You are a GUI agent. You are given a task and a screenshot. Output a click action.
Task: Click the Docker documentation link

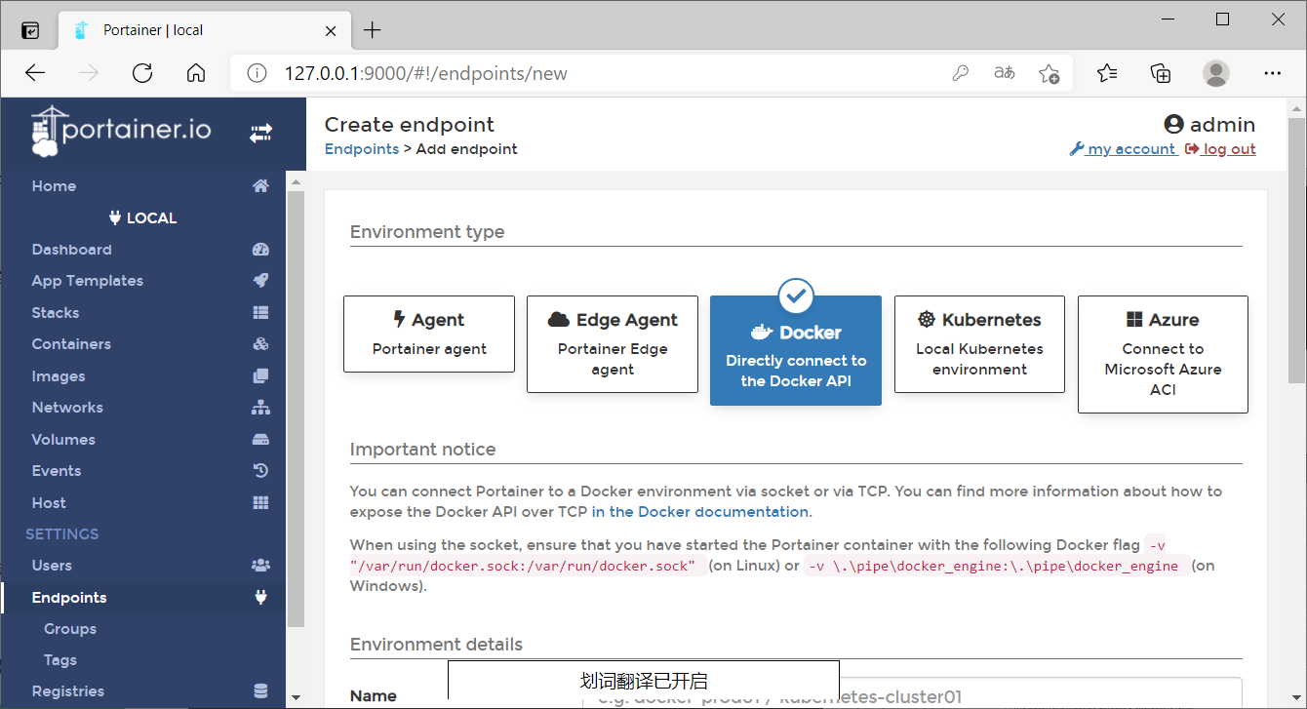click(699, 512)
